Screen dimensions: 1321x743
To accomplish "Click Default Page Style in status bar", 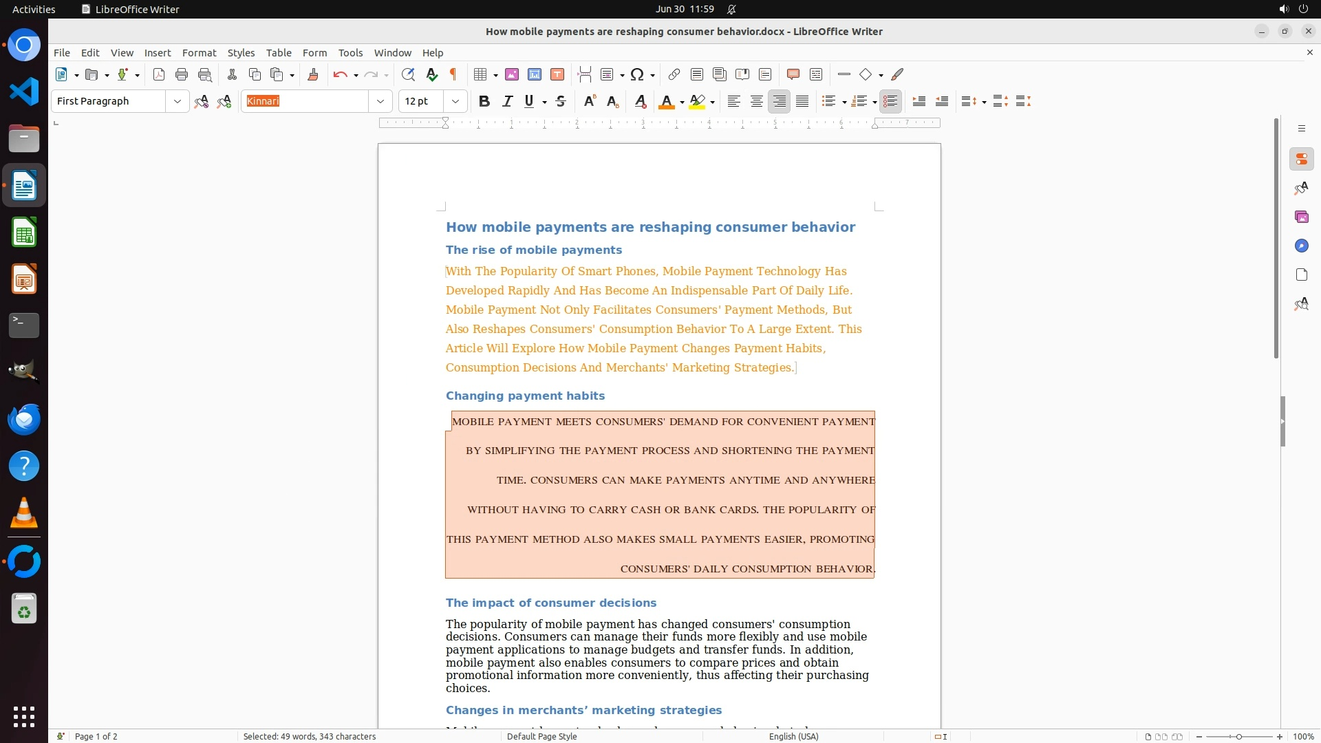I will click(541, 736).
